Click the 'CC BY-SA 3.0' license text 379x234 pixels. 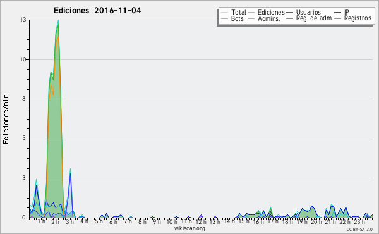(359, 230)
